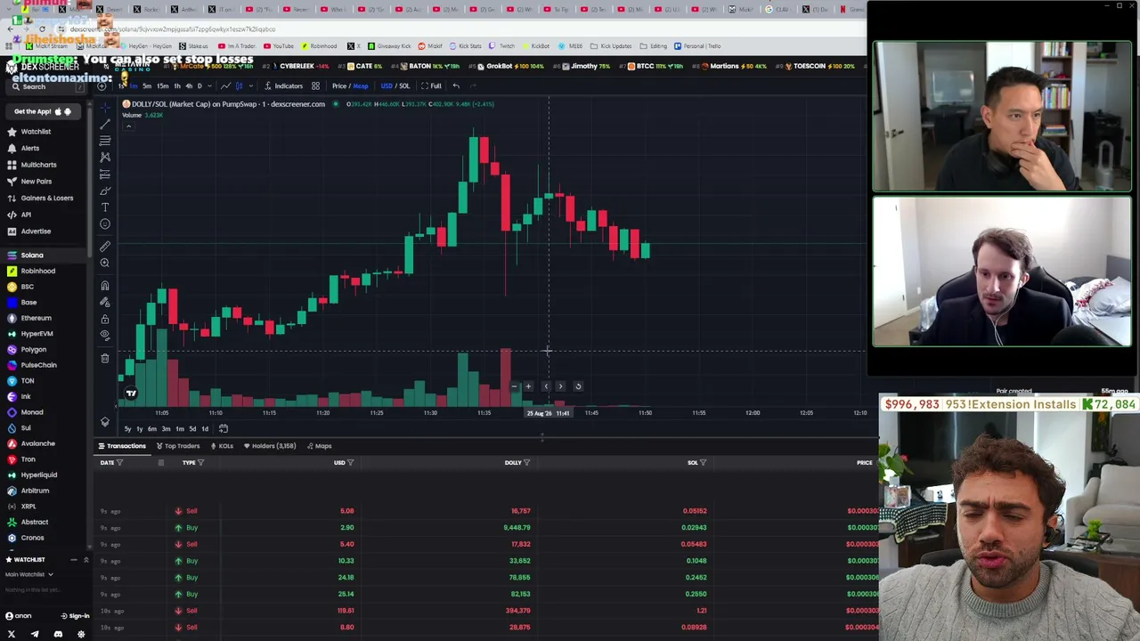1140x641 pixels.
Task: Click the Get the App button
Action: 43,111
